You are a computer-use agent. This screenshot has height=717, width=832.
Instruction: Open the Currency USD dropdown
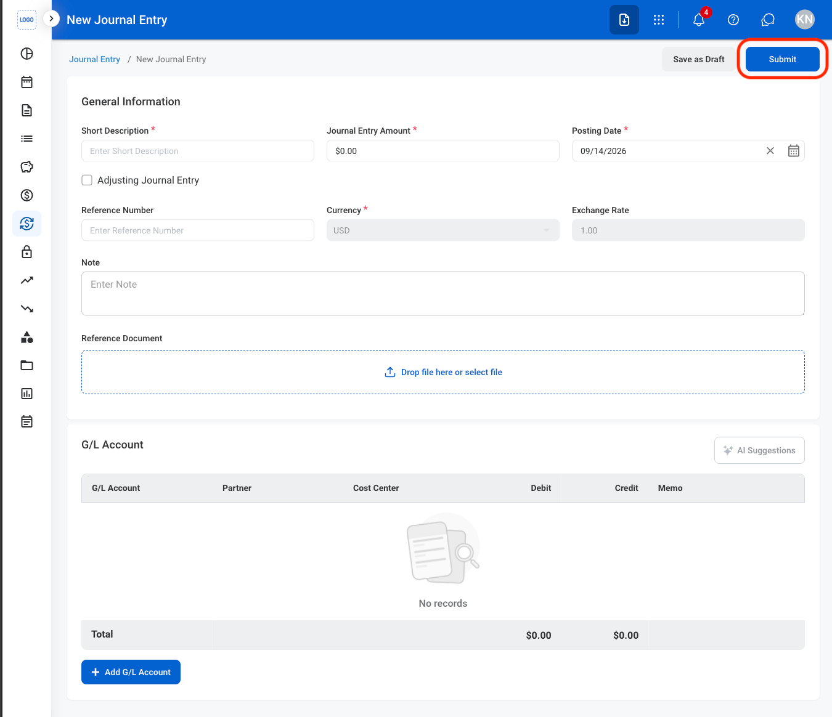(x=443, y=230)
